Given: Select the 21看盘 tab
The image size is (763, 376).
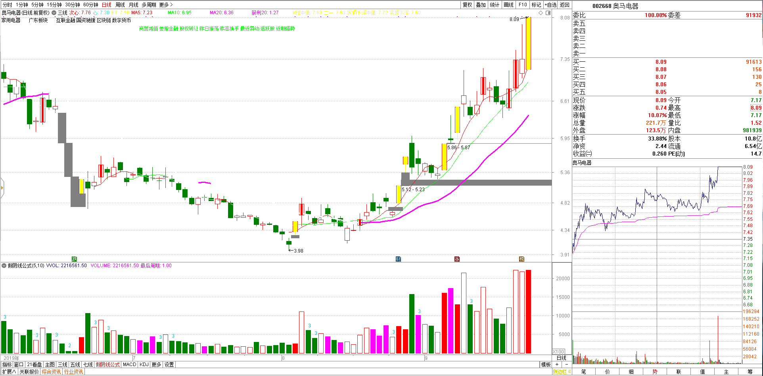Looking at the screenshot, I should pos(35,365).
